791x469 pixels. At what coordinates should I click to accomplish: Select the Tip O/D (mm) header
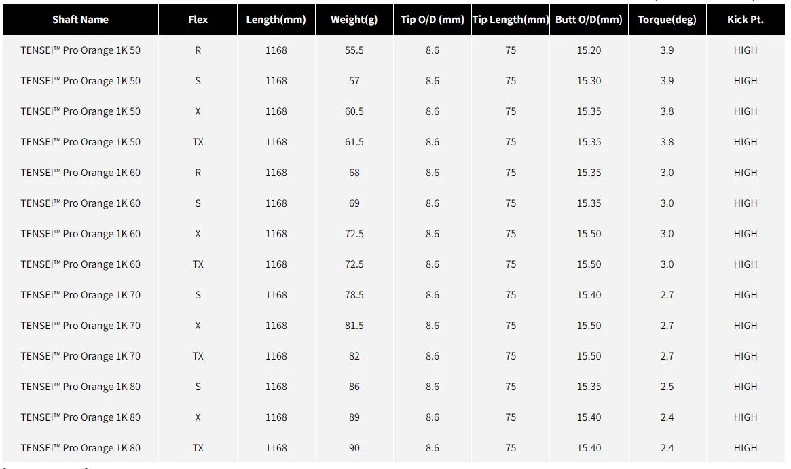pos(433,20)
